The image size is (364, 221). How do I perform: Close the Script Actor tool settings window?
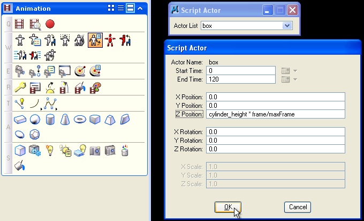tap(292, 10)
